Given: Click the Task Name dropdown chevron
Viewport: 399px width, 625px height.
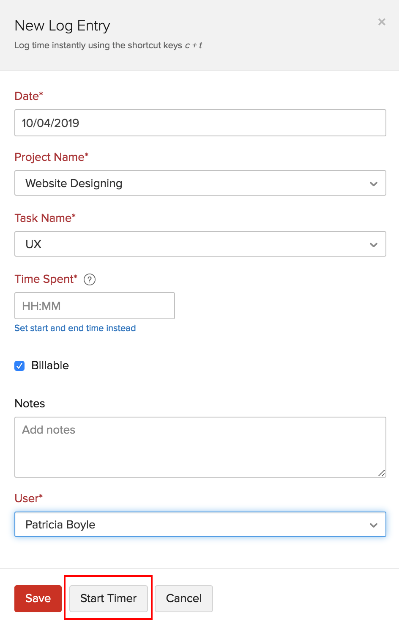Looking at the screenshot, I should (373, 244).
